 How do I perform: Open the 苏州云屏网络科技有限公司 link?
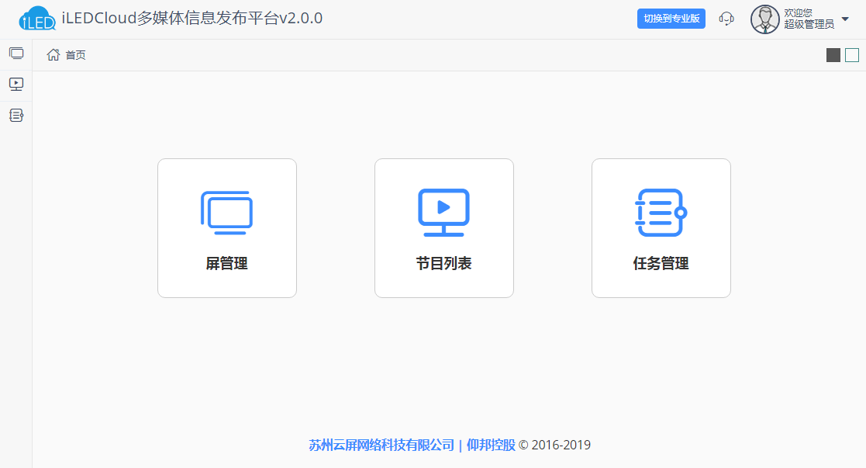click(x=381, y=445)
